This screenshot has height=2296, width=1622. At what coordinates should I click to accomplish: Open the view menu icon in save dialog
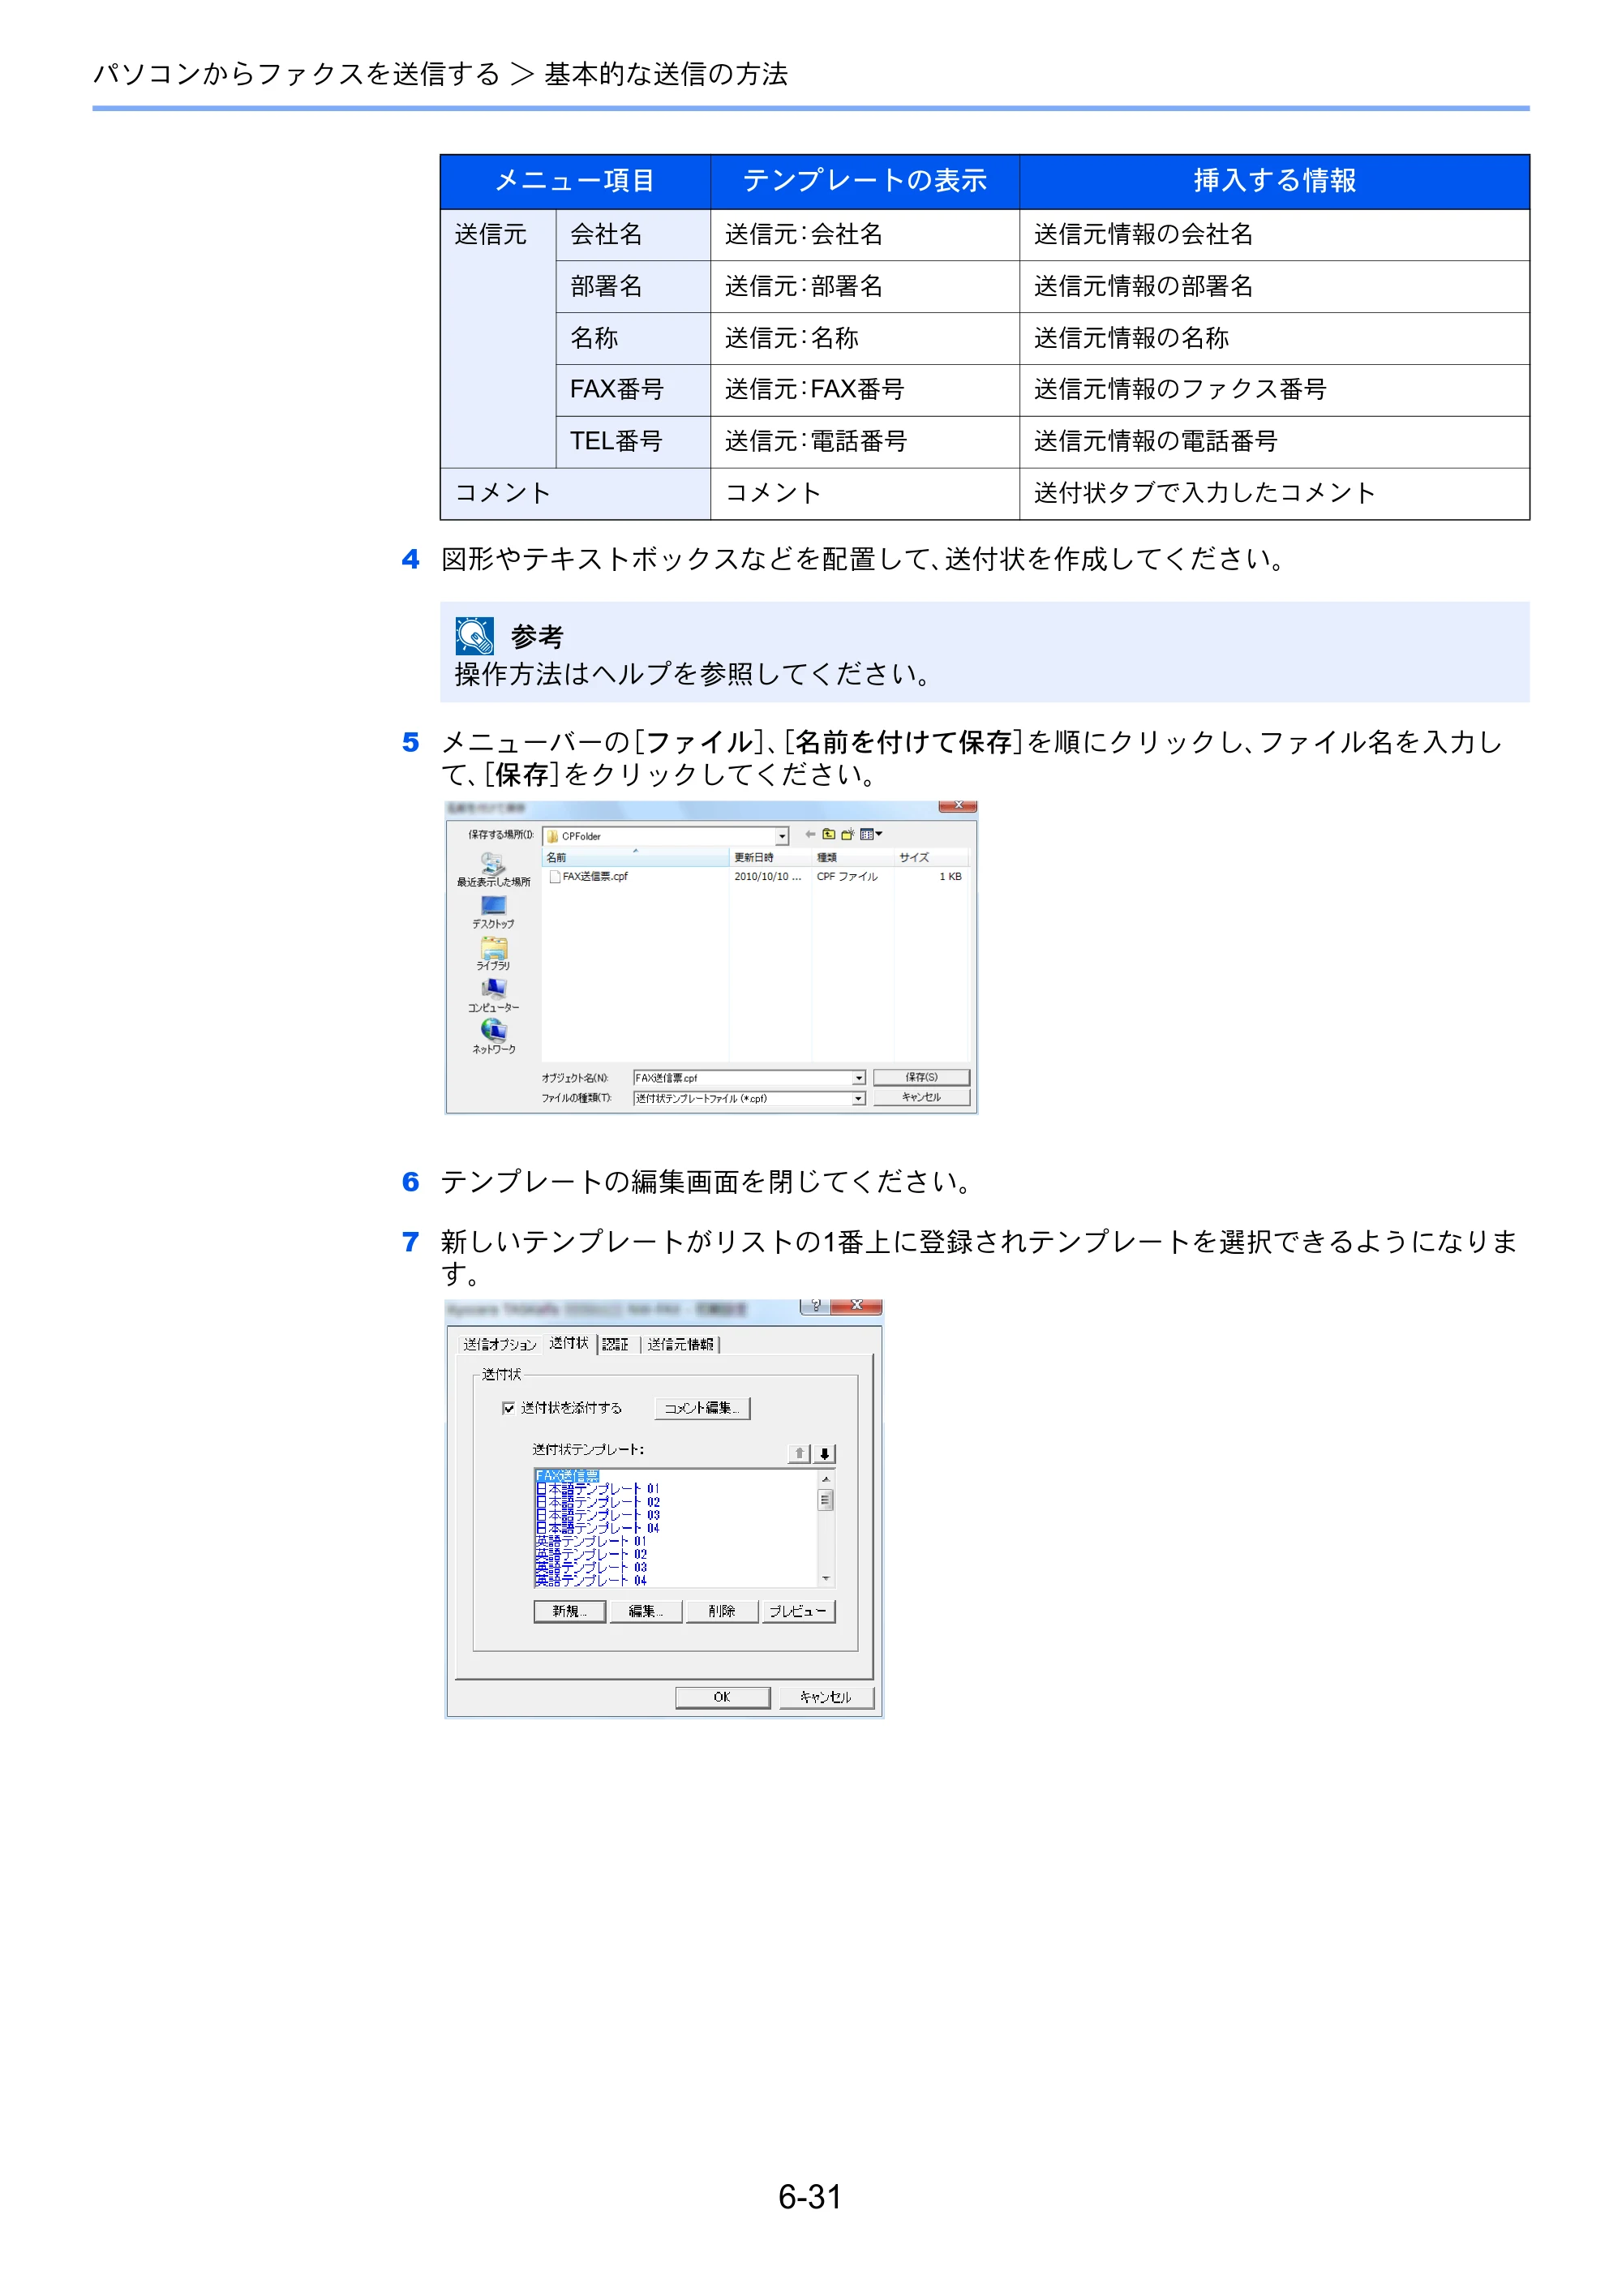tap(871, 834)
